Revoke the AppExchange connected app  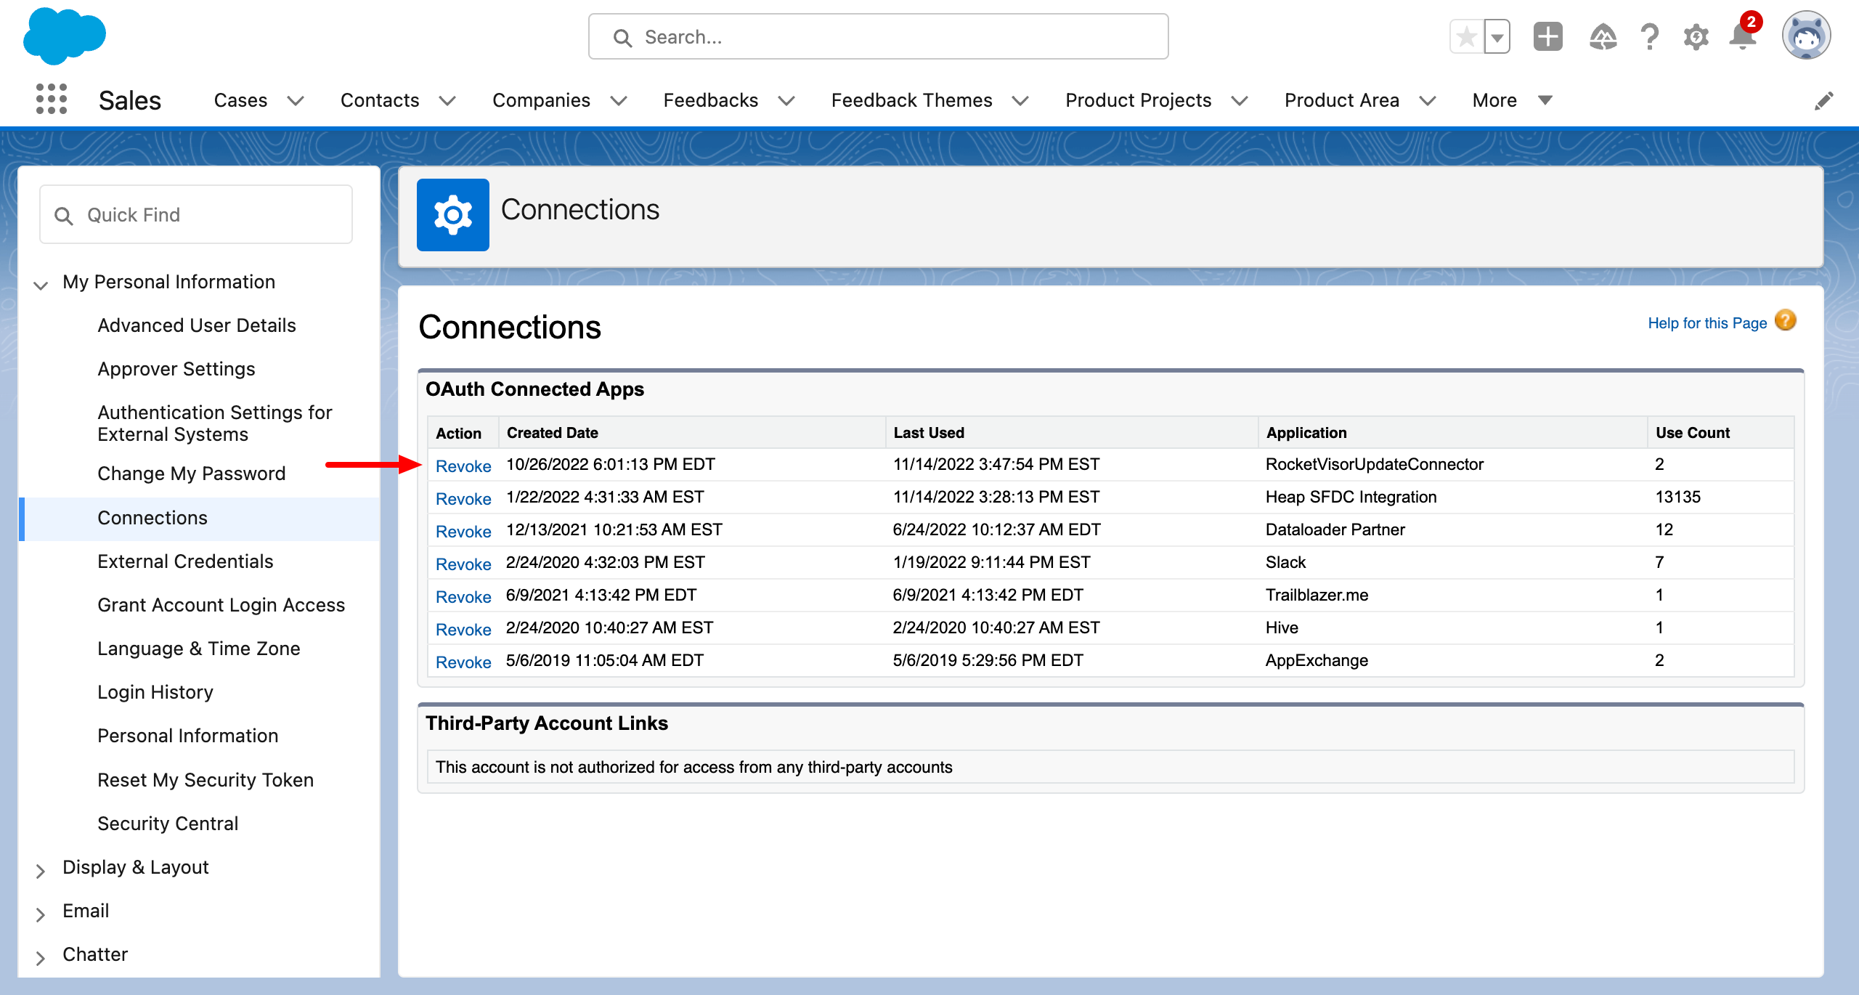click(x=463, y=662)
